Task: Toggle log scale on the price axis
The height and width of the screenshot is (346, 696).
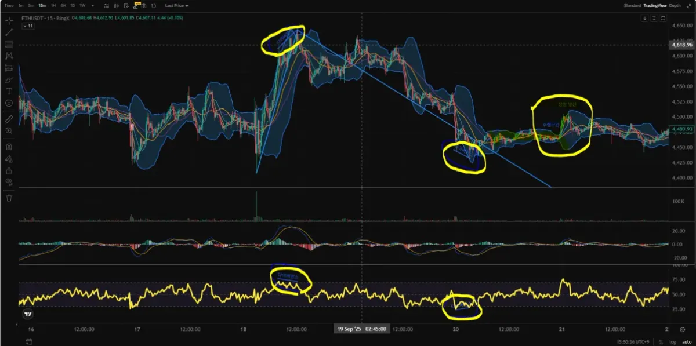Action: 673,342
